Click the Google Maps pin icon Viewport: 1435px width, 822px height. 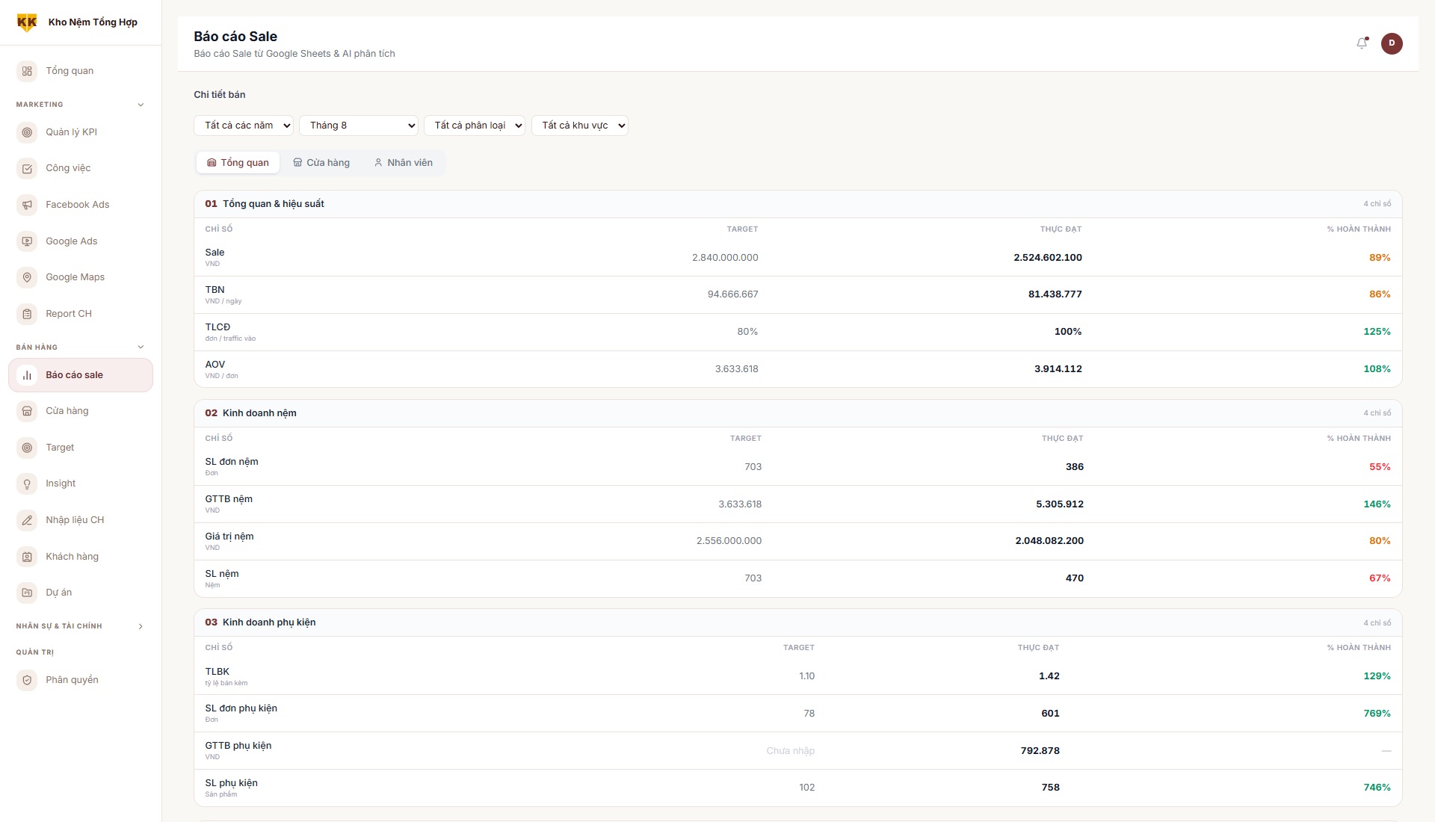[x=27, y=277]
